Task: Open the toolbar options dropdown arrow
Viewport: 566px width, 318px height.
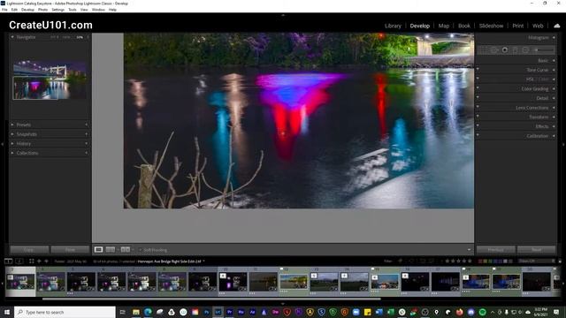Action: [469, 249]
